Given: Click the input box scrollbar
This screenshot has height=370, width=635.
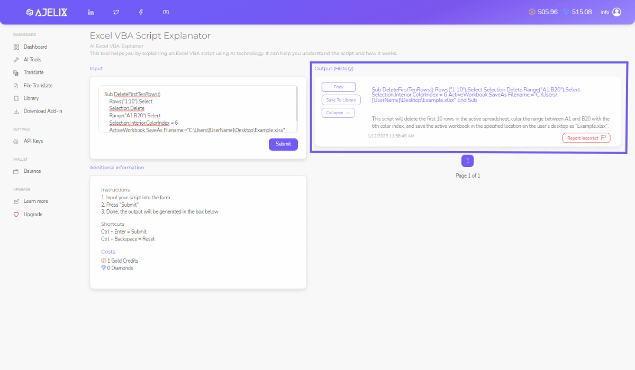Looking at the screenshot, I should tap(296, 105).
